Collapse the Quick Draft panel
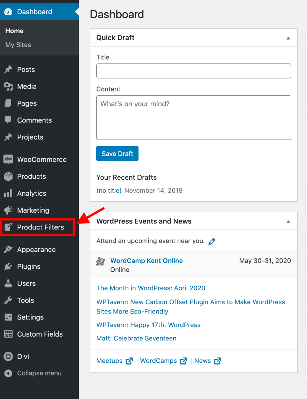This screenshot has height=399, width=307. (288, 38)
